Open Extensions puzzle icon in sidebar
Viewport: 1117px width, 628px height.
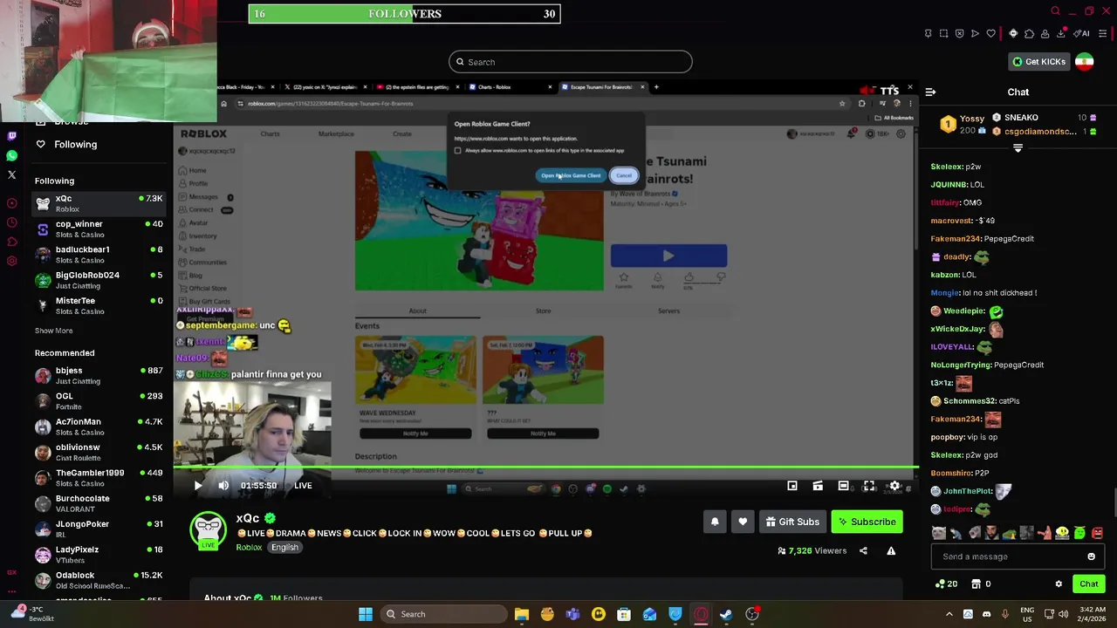click(11, 242)
